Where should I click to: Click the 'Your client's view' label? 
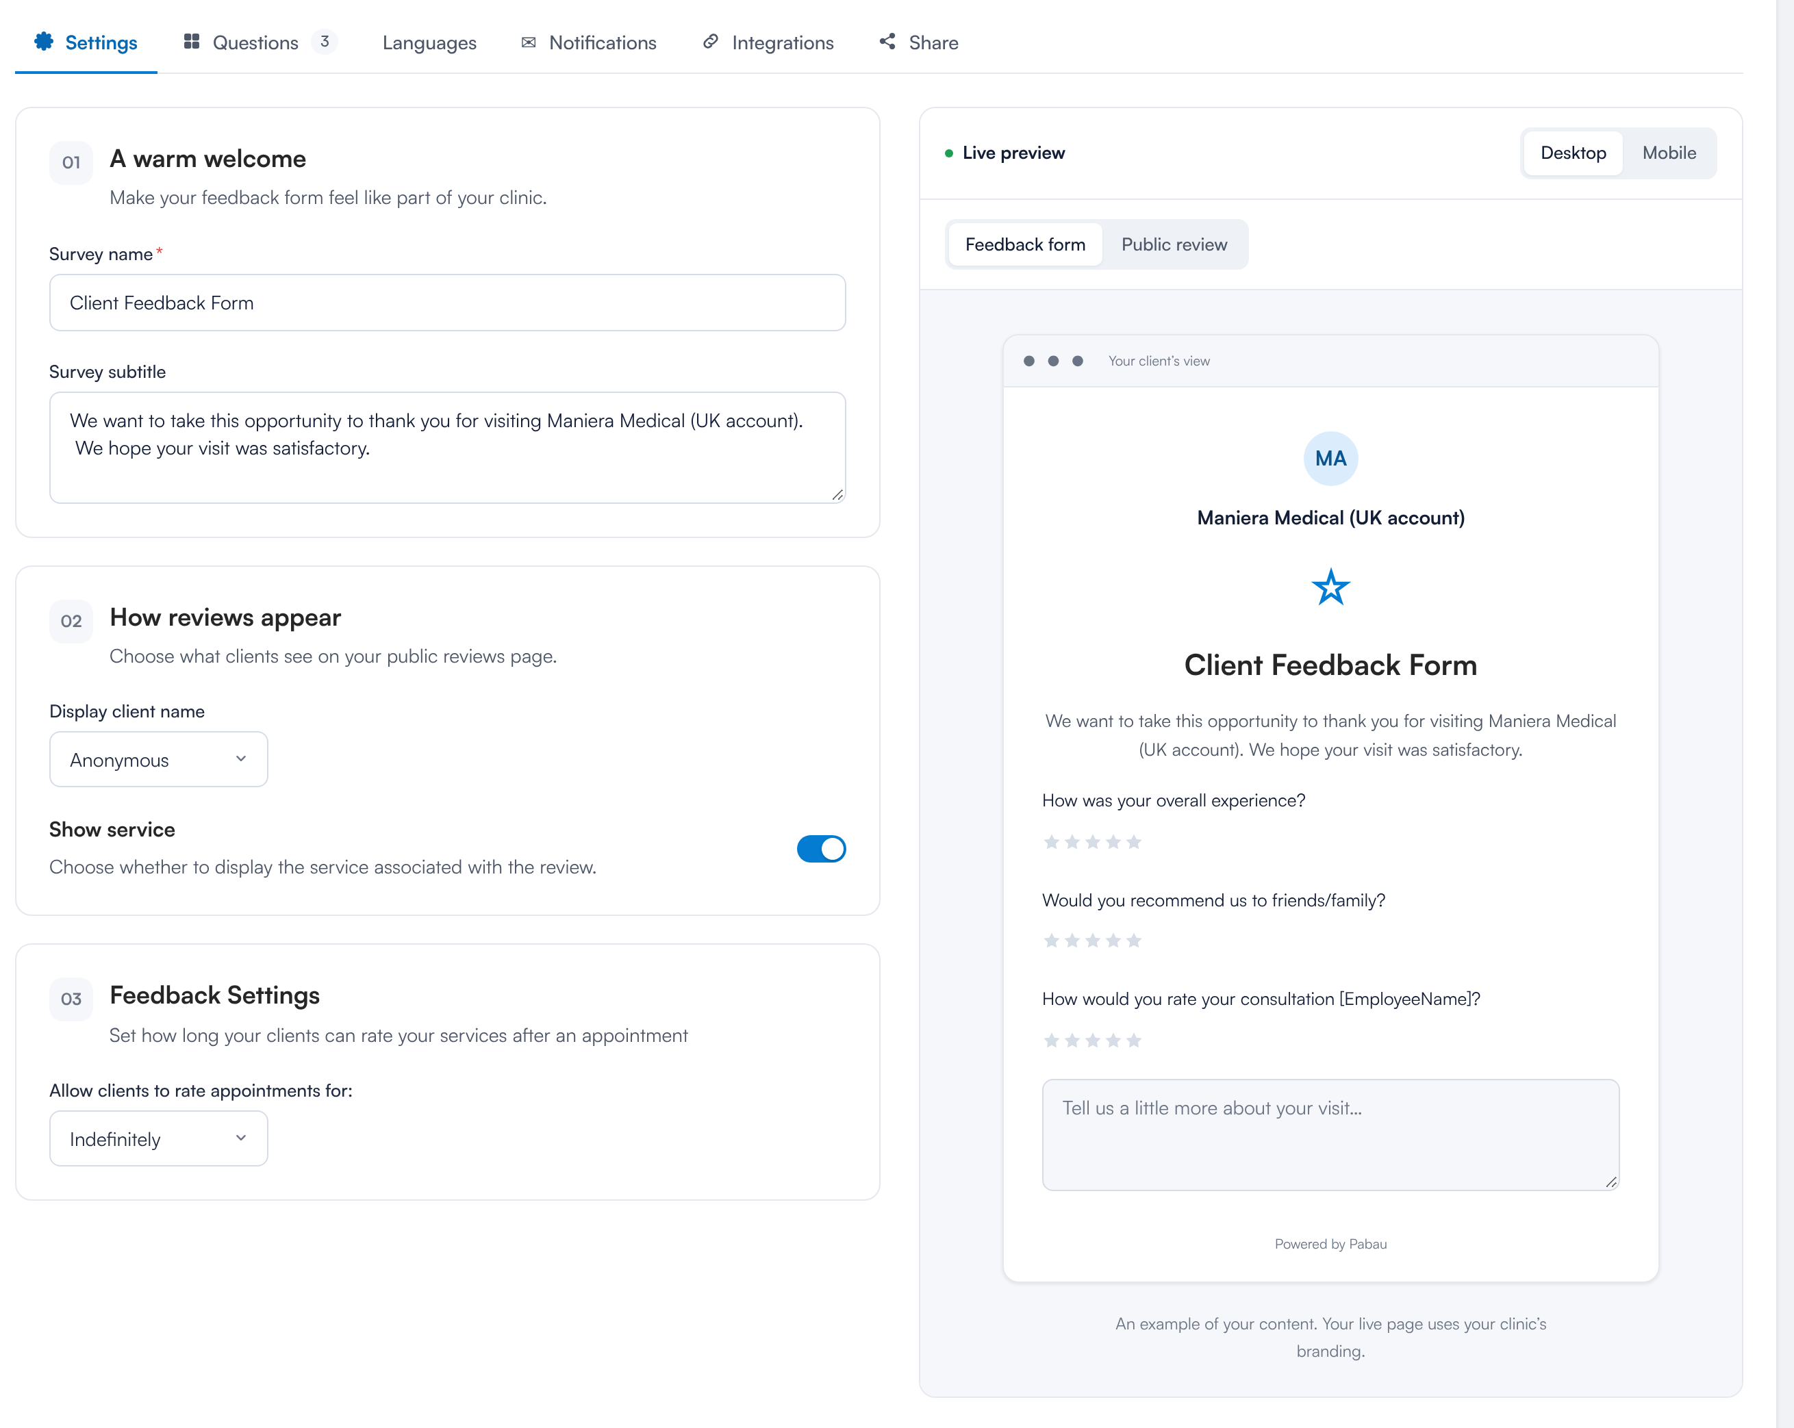click(x=1159, y=361)
